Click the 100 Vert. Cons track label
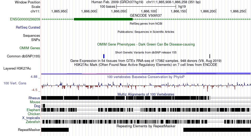Screen dimensions: 251x136 (x=15, y=83)
